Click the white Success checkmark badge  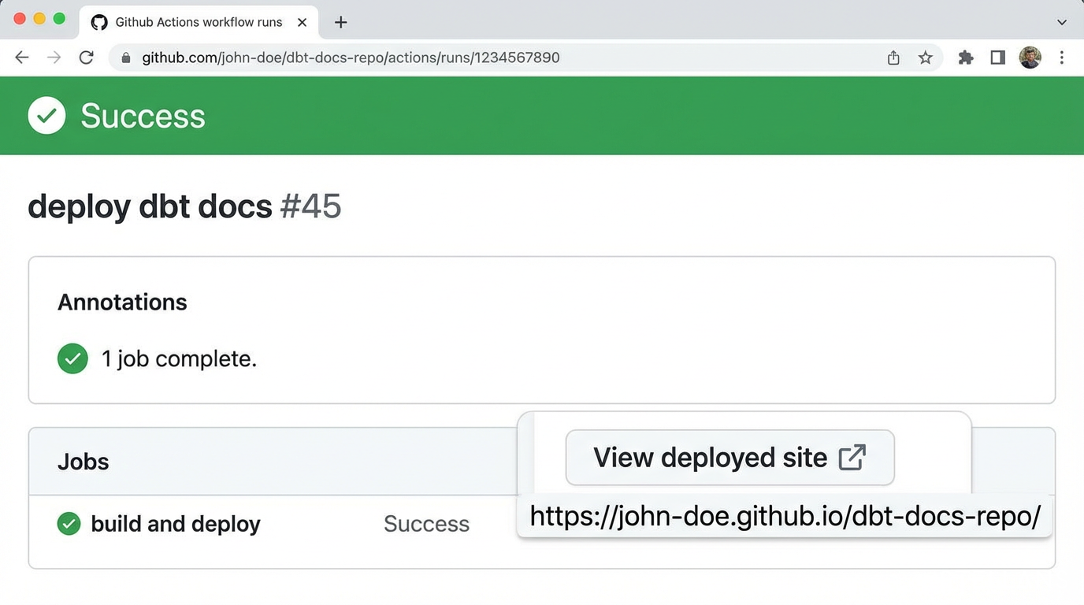coord(47,116)
